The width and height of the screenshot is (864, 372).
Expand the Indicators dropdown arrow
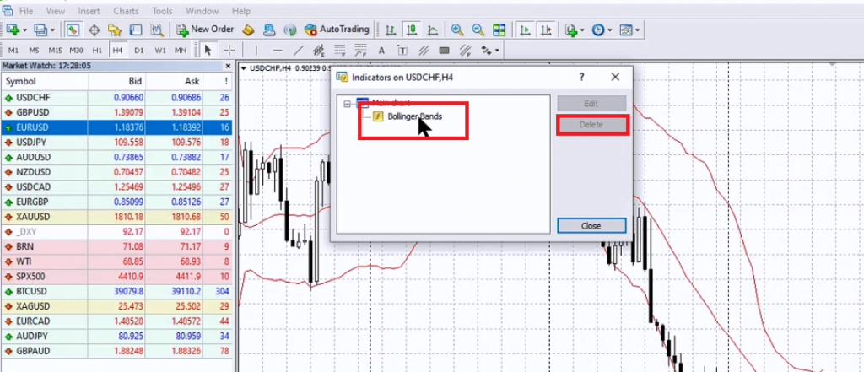582,30
